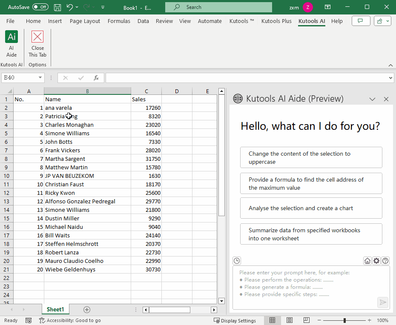396x325 pixels.
Task: Toggle AutoSave switch
Action: click(40, 7)
